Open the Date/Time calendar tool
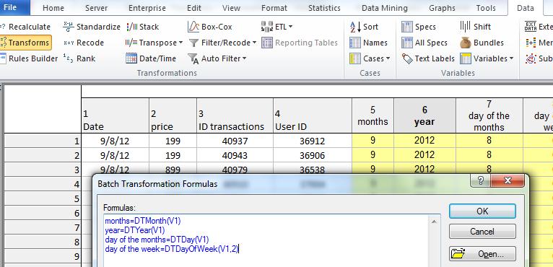This screenshot has width=553, height=267. pyautogui.click(x=131, y=58)
